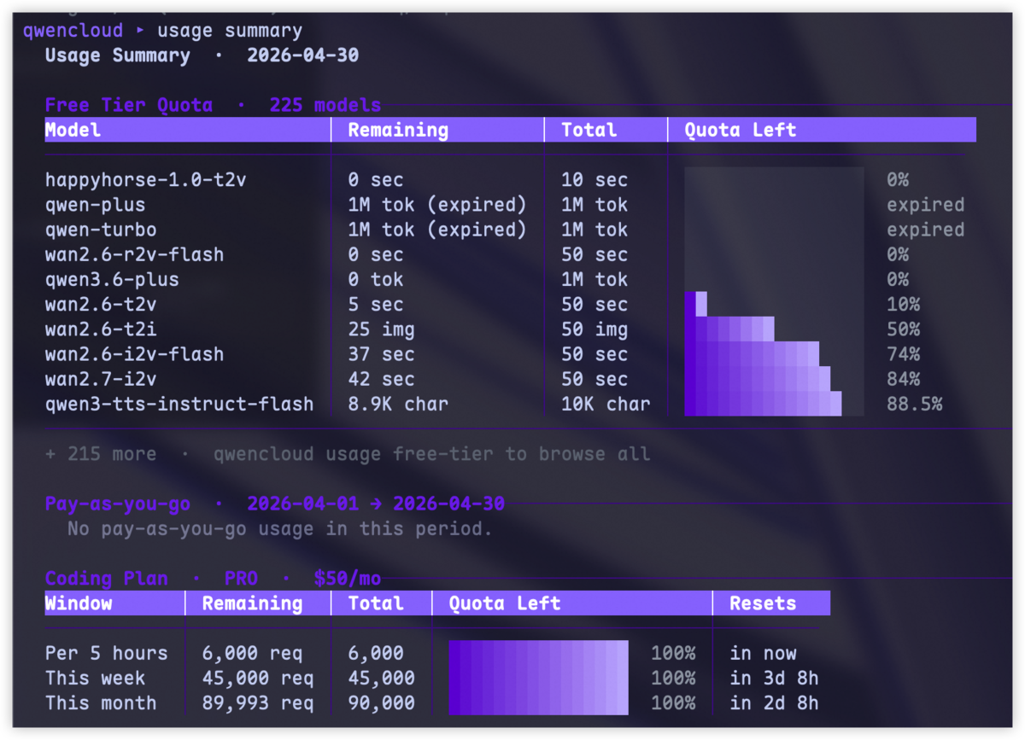
Task: Select the date '2026-04-30' in Usage Summary heading
Action: pos(303,55)
